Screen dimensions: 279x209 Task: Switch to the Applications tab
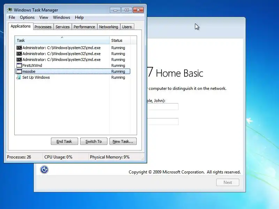point(21,26)
